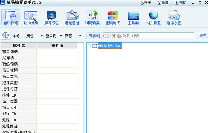This screenshot has height=133, width=211.
Task: Click the 查找 search button
Action: [x=203, y=35]
